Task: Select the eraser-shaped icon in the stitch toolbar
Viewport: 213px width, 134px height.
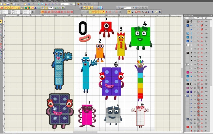Action: click(x=156, y=12)
